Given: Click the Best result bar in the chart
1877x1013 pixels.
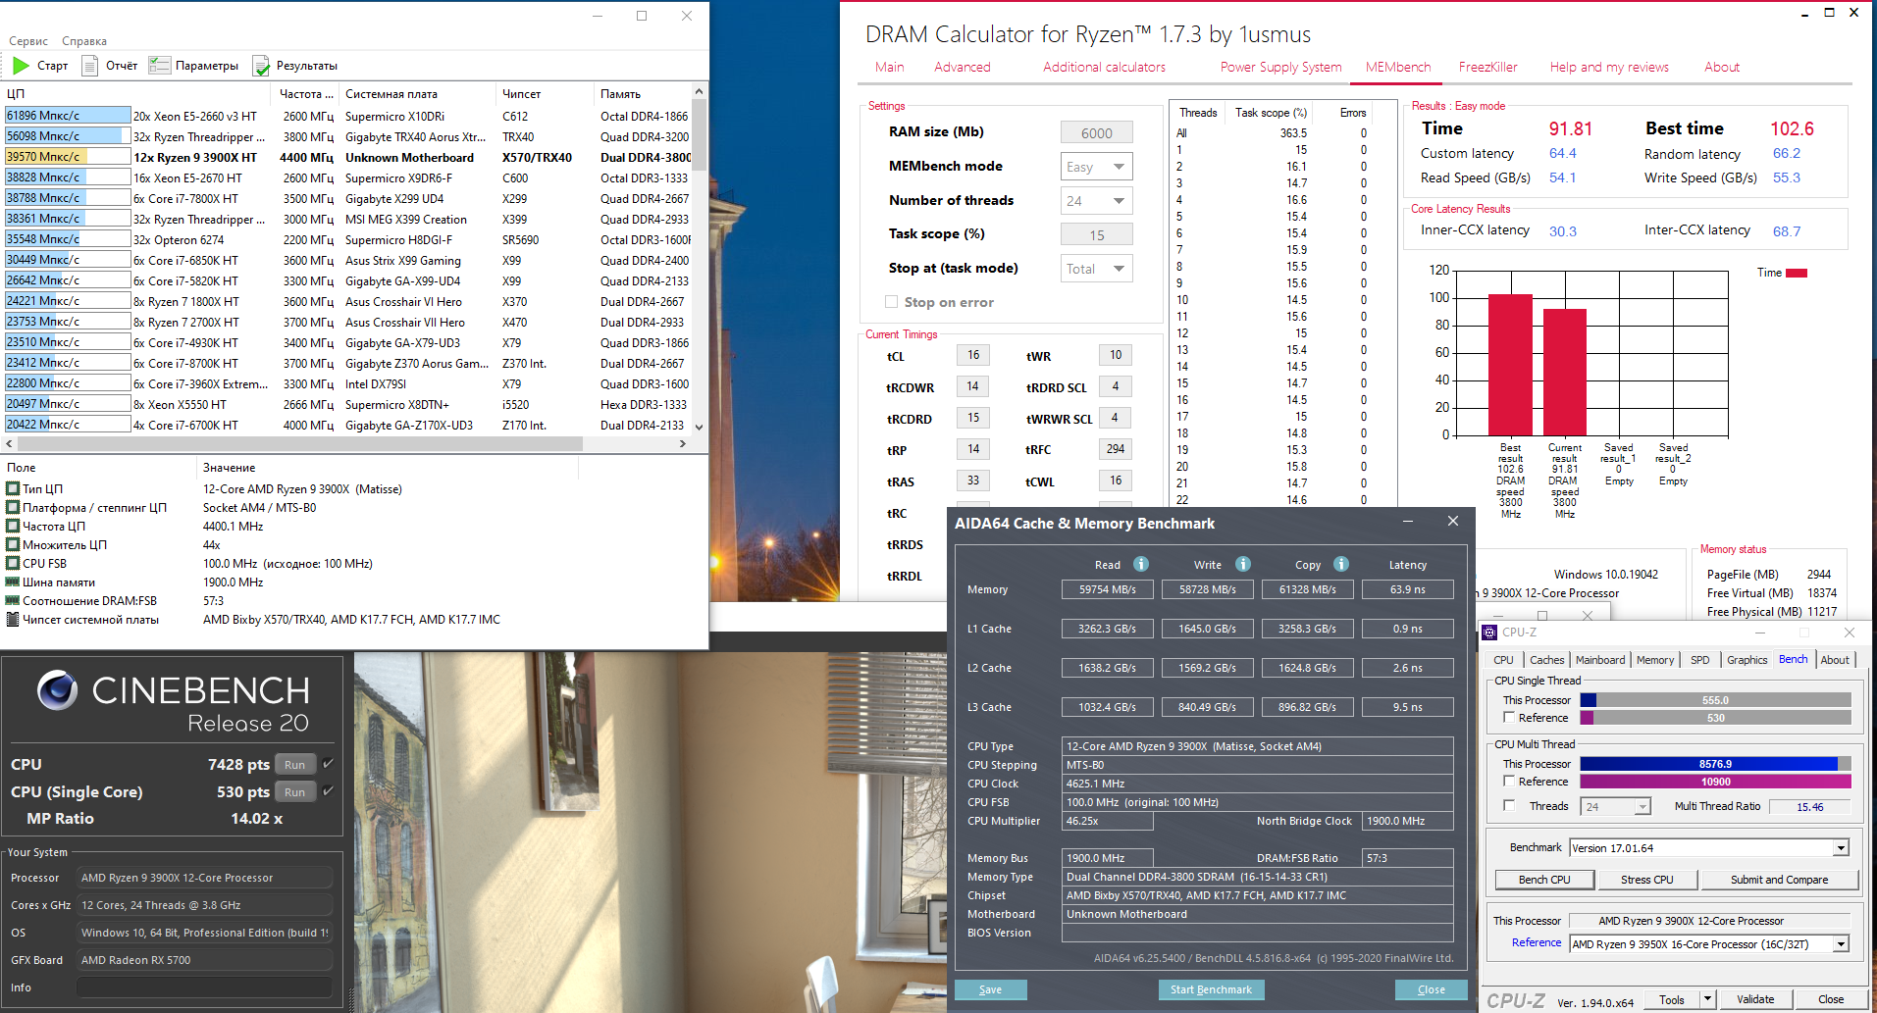Looking at the screenshot, I should pyautogui.click(x=1510, y=365).
